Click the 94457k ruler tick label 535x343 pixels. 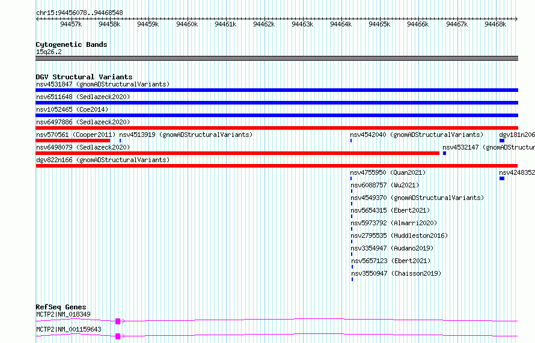tap(71, 24)
